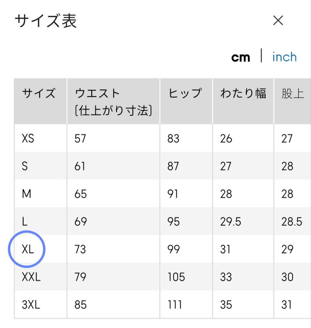Select the L size row label

pos(25,222)
